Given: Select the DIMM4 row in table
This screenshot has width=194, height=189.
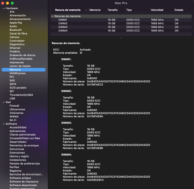Looking at the screenshot, I should point(121,31).
